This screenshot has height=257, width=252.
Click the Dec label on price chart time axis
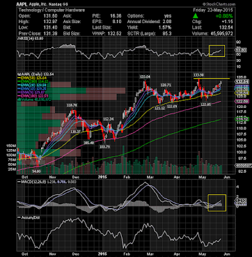click(76, 177)
